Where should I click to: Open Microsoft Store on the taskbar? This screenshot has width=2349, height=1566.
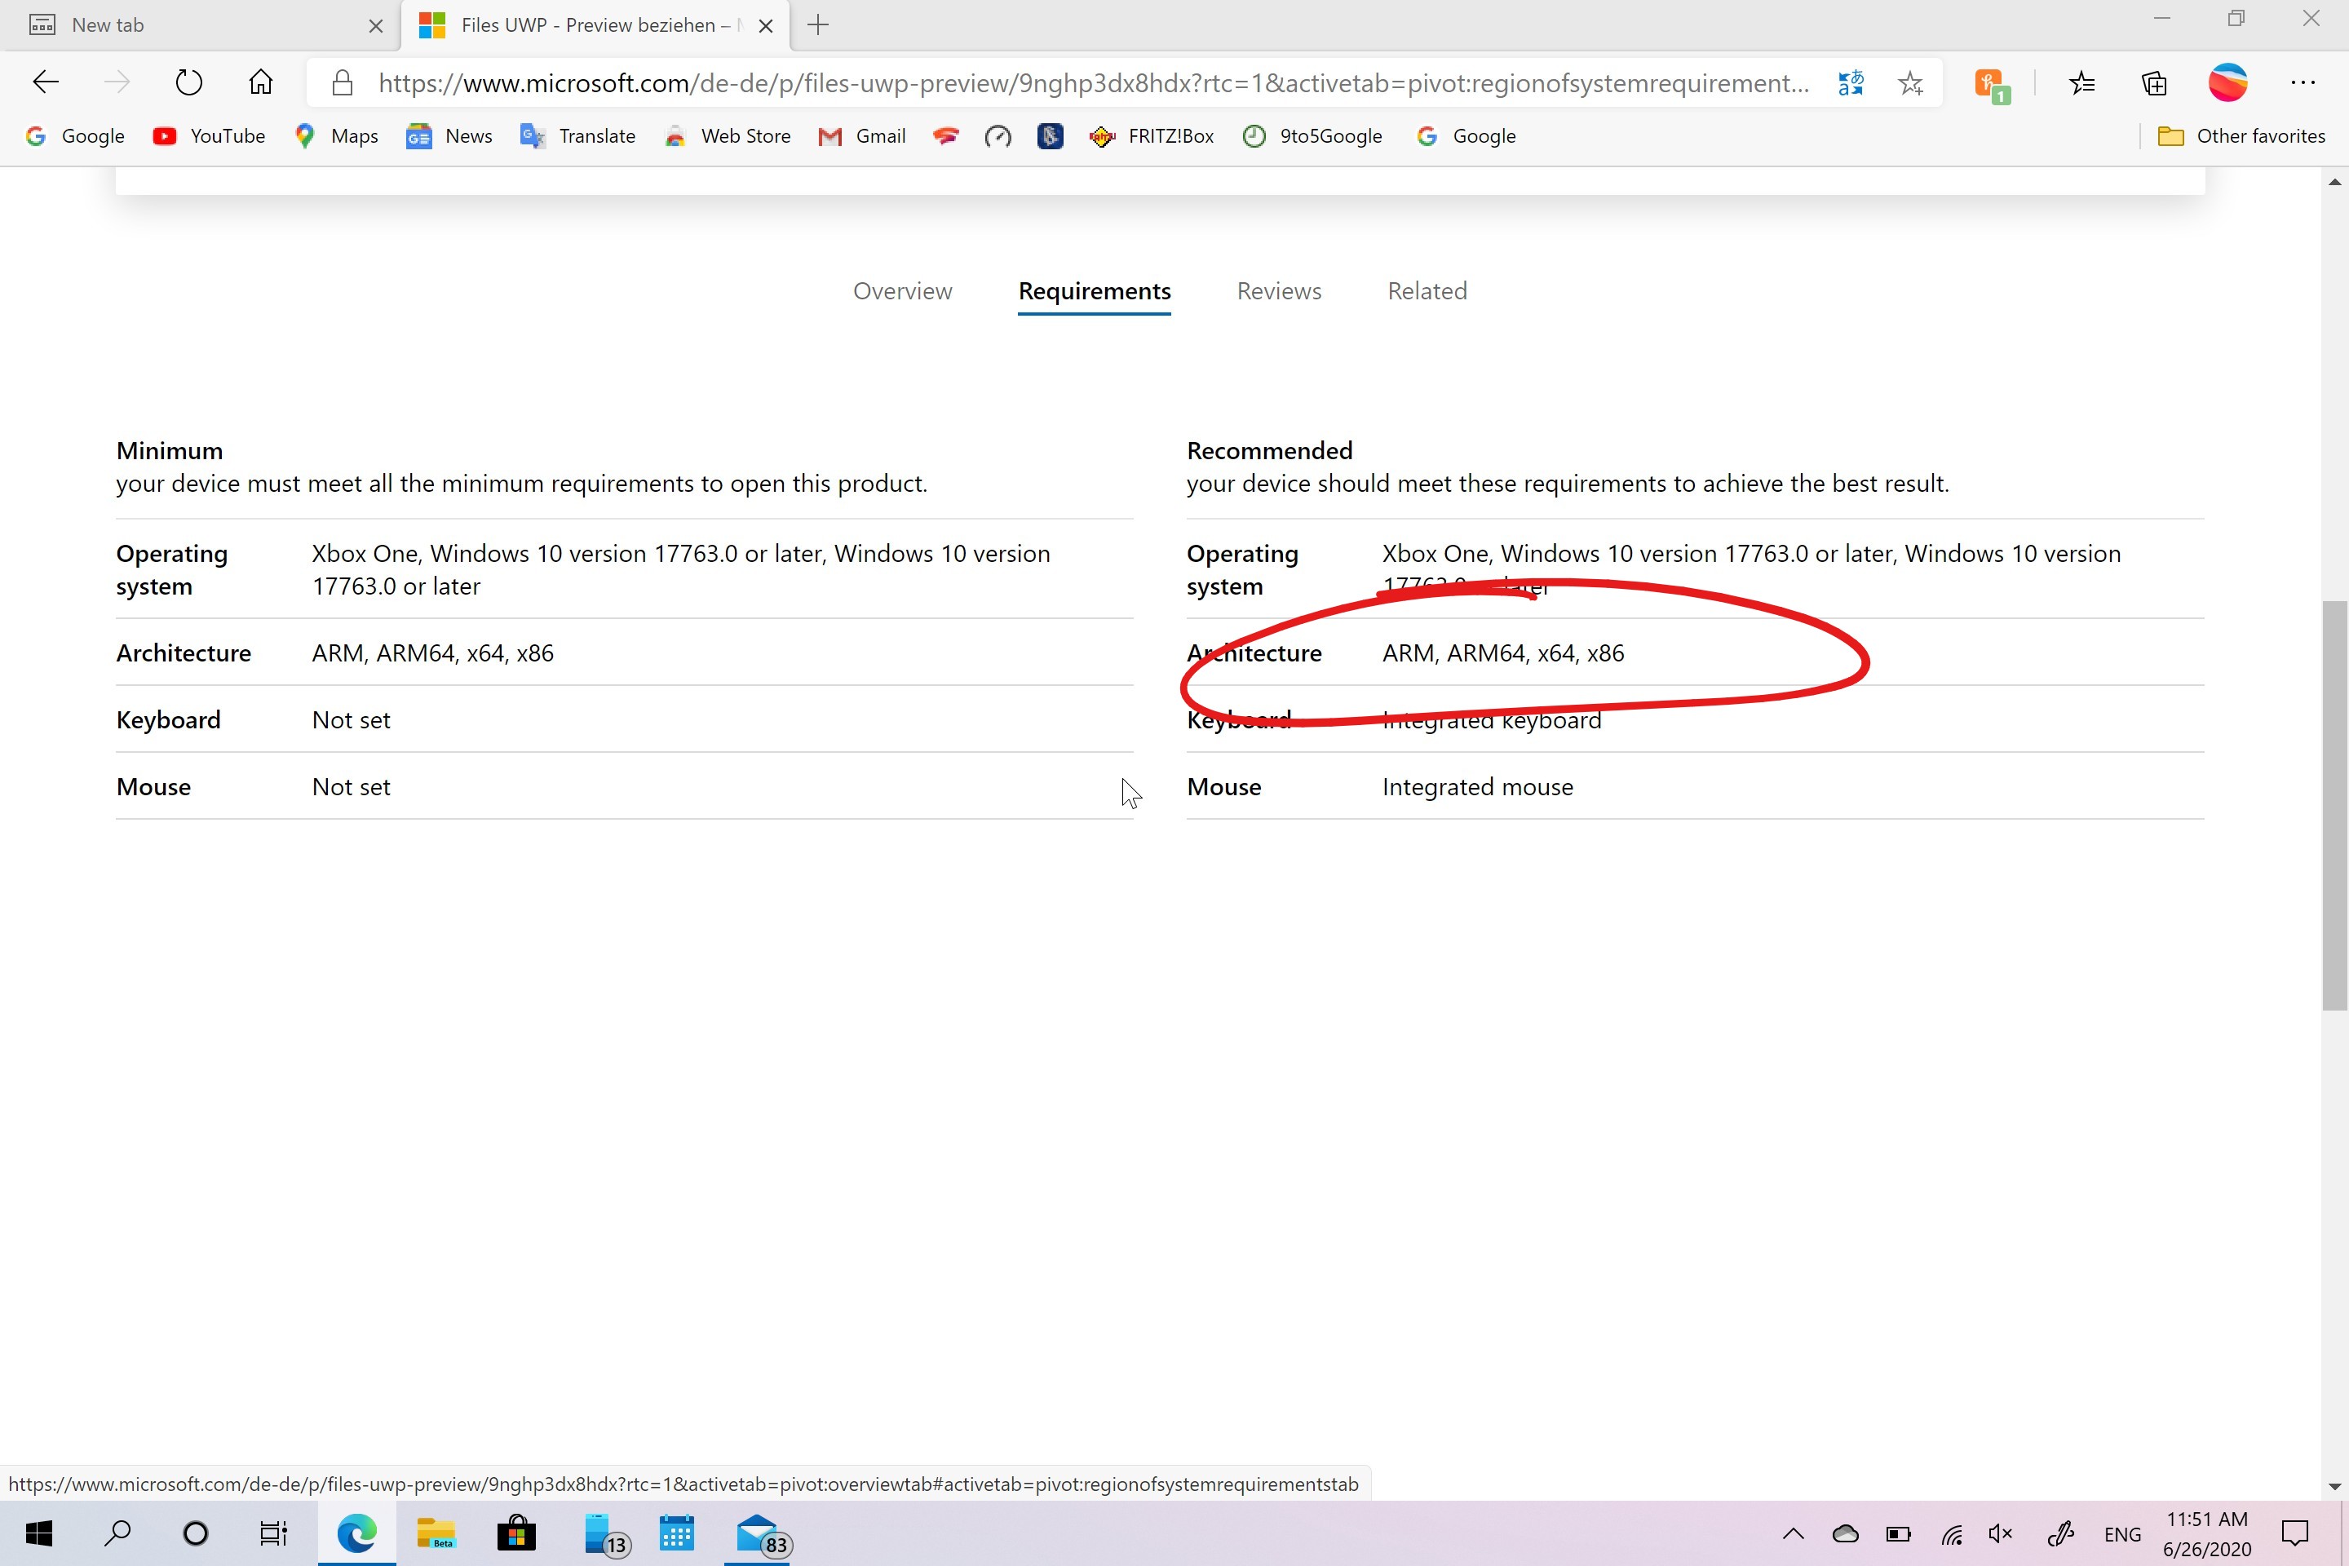pos(516,1533)
